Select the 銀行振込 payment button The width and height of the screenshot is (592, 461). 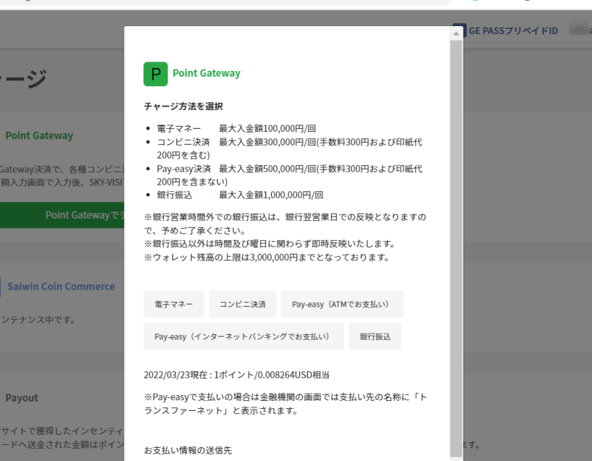point(375,337)
